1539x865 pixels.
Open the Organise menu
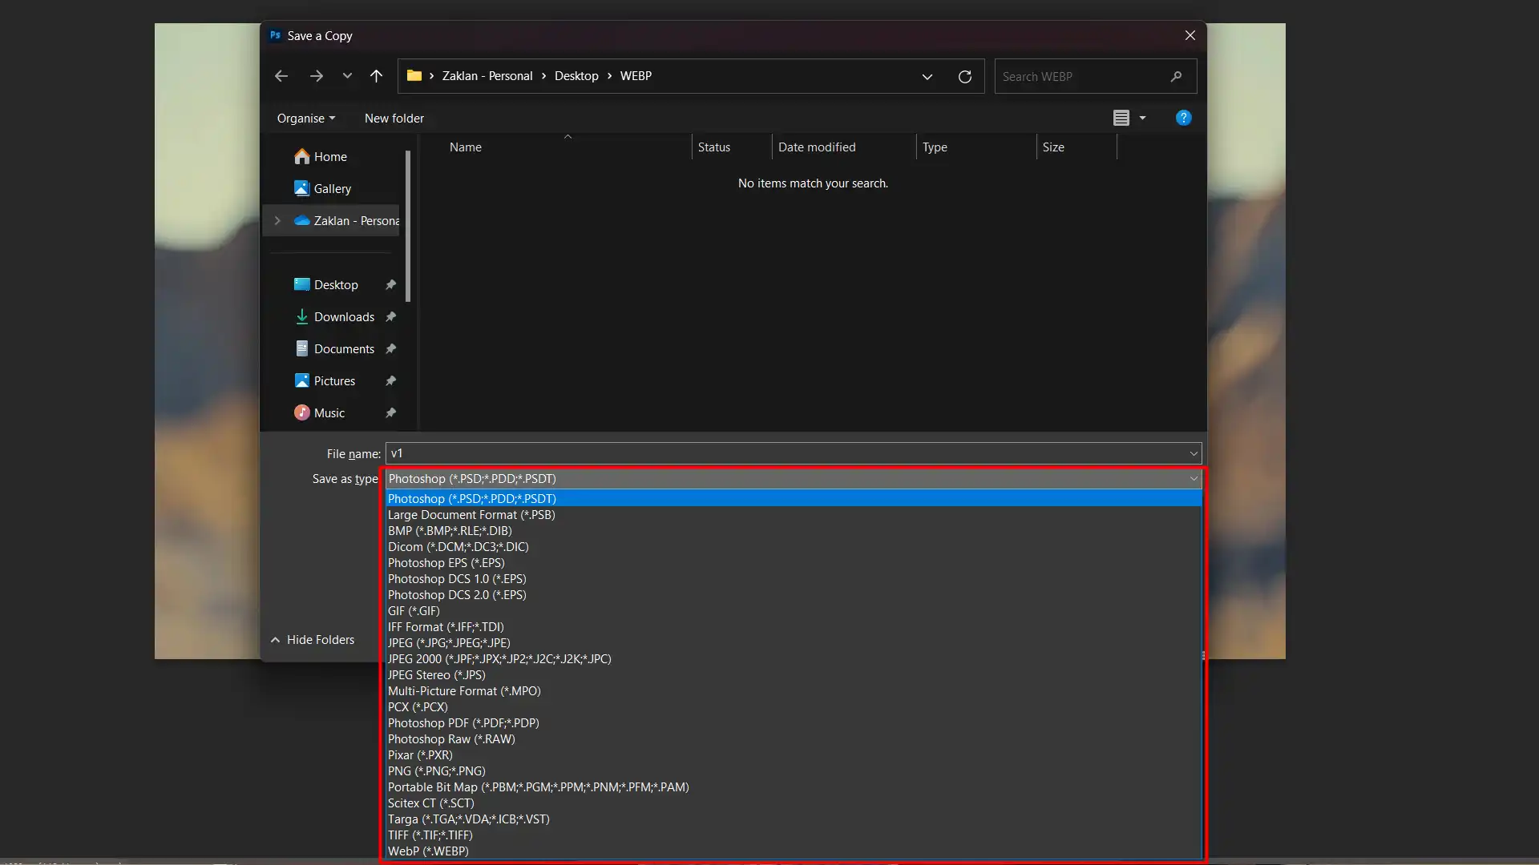(306, 119)
